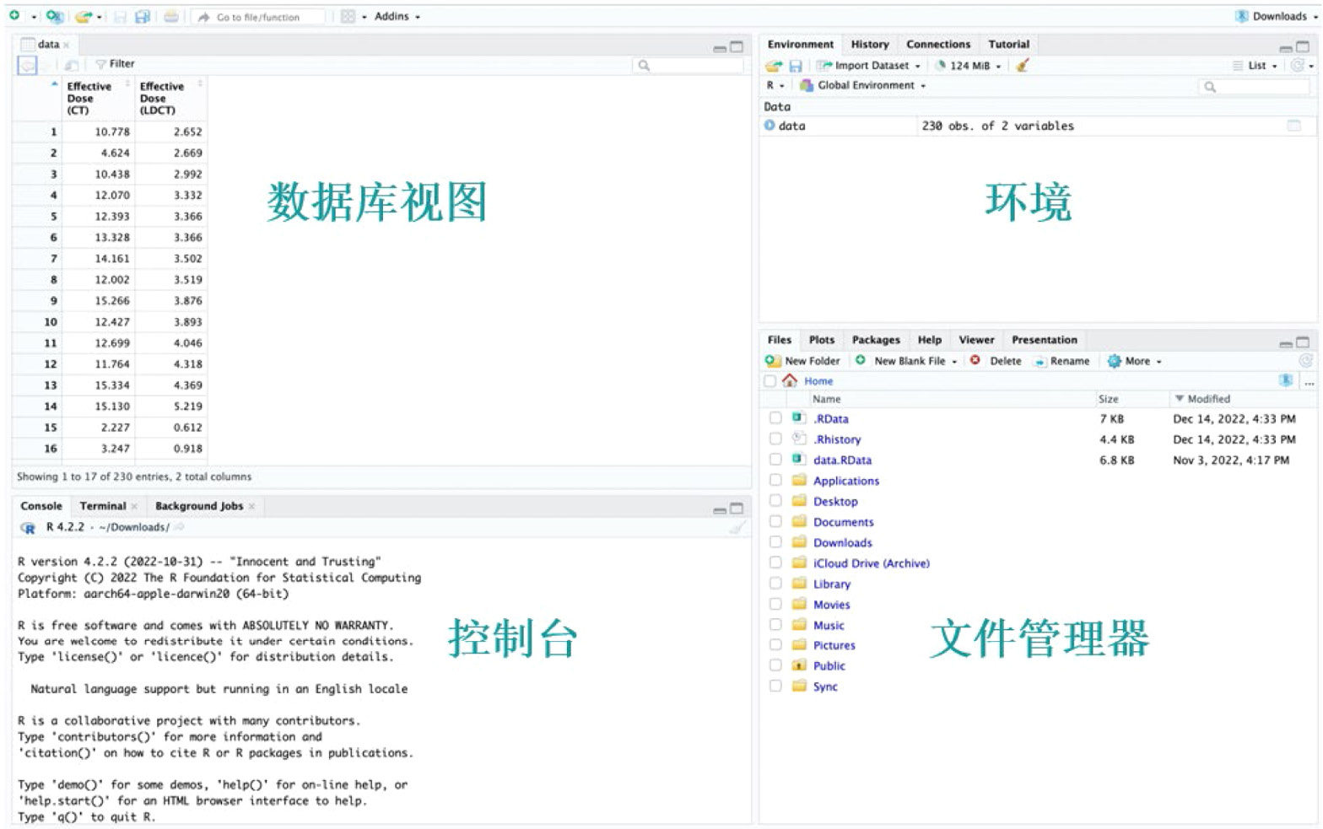Sort files by Modified column header
Viewport: 1323px width, 829px height.
[x=1207, y=399]
